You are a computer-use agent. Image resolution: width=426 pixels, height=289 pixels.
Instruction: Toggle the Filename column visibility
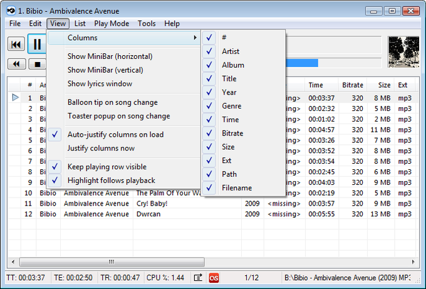coord(244,187)
